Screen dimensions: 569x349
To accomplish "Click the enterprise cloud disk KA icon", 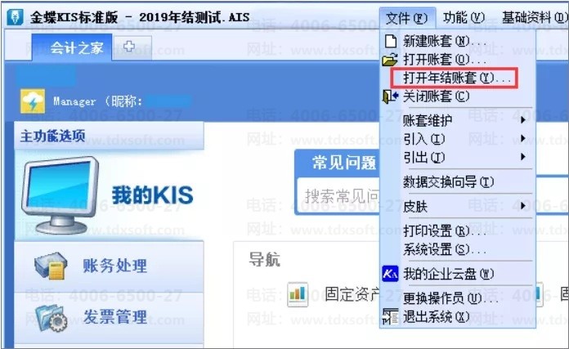I will pos(390,274).
